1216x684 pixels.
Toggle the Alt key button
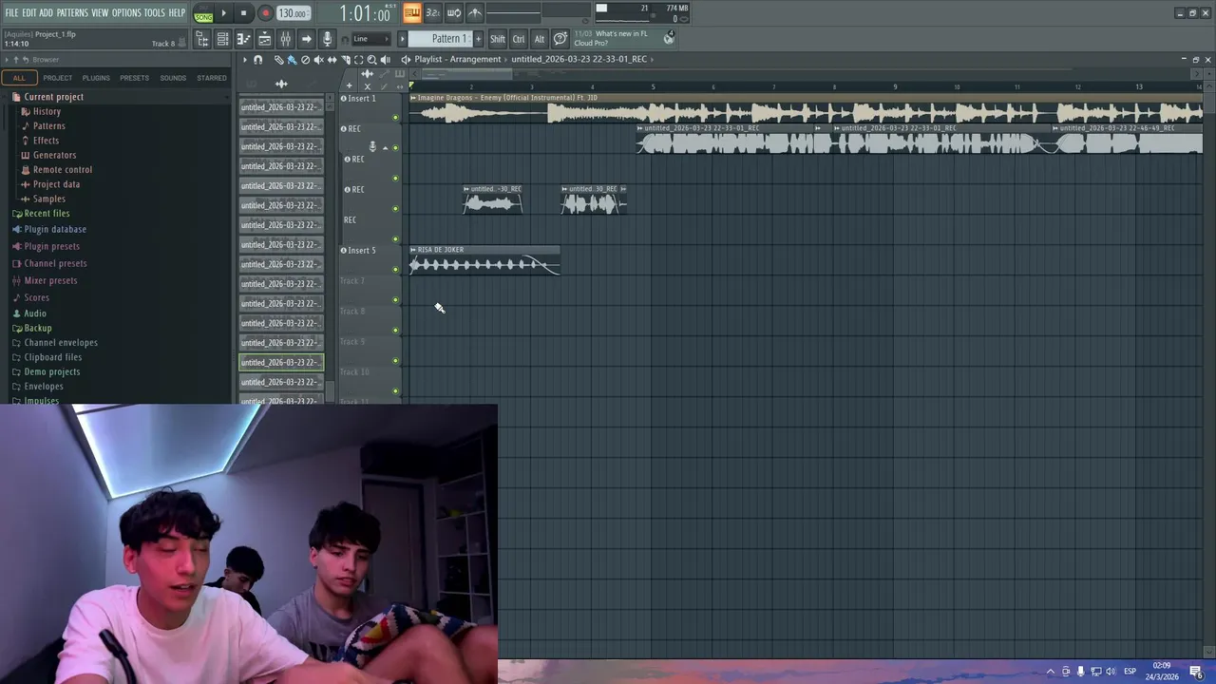(540, 39)
